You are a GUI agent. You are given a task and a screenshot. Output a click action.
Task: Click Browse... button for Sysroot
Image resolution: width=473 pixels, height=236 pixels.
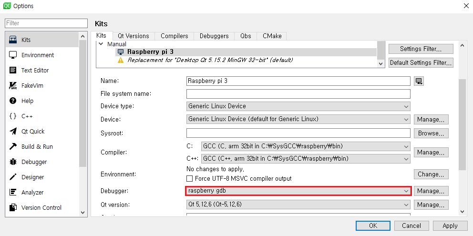[431, 133]
